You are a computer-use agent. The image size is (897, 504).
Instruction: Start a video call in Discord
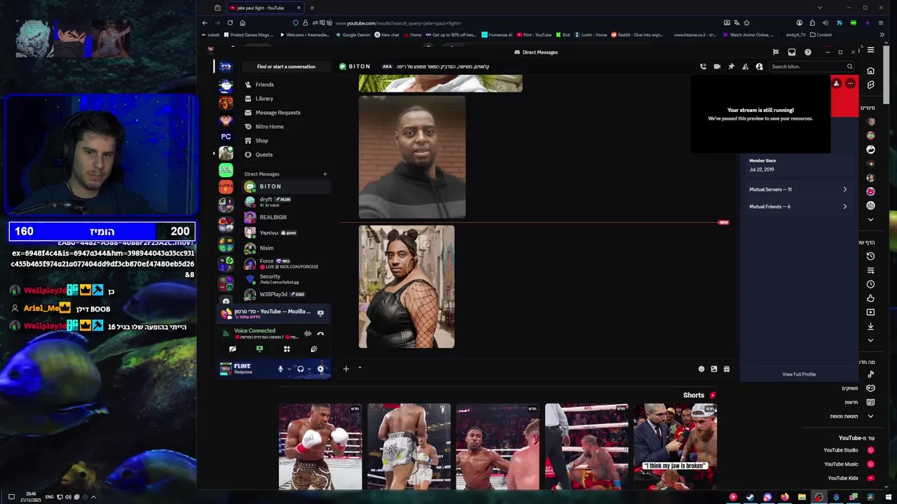717,66
